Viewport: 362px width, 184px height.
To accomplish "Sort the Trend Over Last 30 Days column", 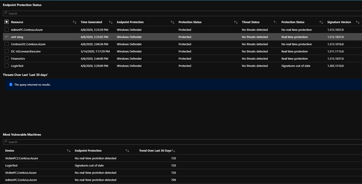I will tap(173, 151).
